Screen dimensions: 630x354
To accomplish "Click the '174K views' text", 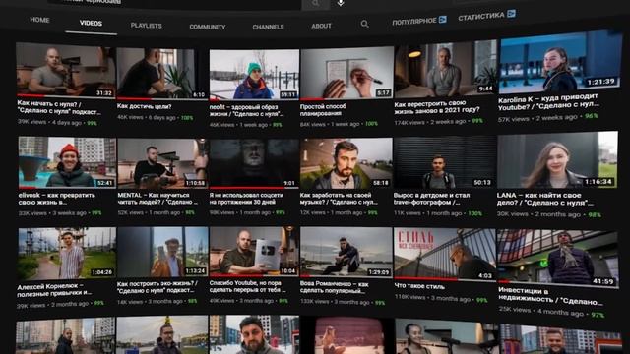I will [410, 122].
